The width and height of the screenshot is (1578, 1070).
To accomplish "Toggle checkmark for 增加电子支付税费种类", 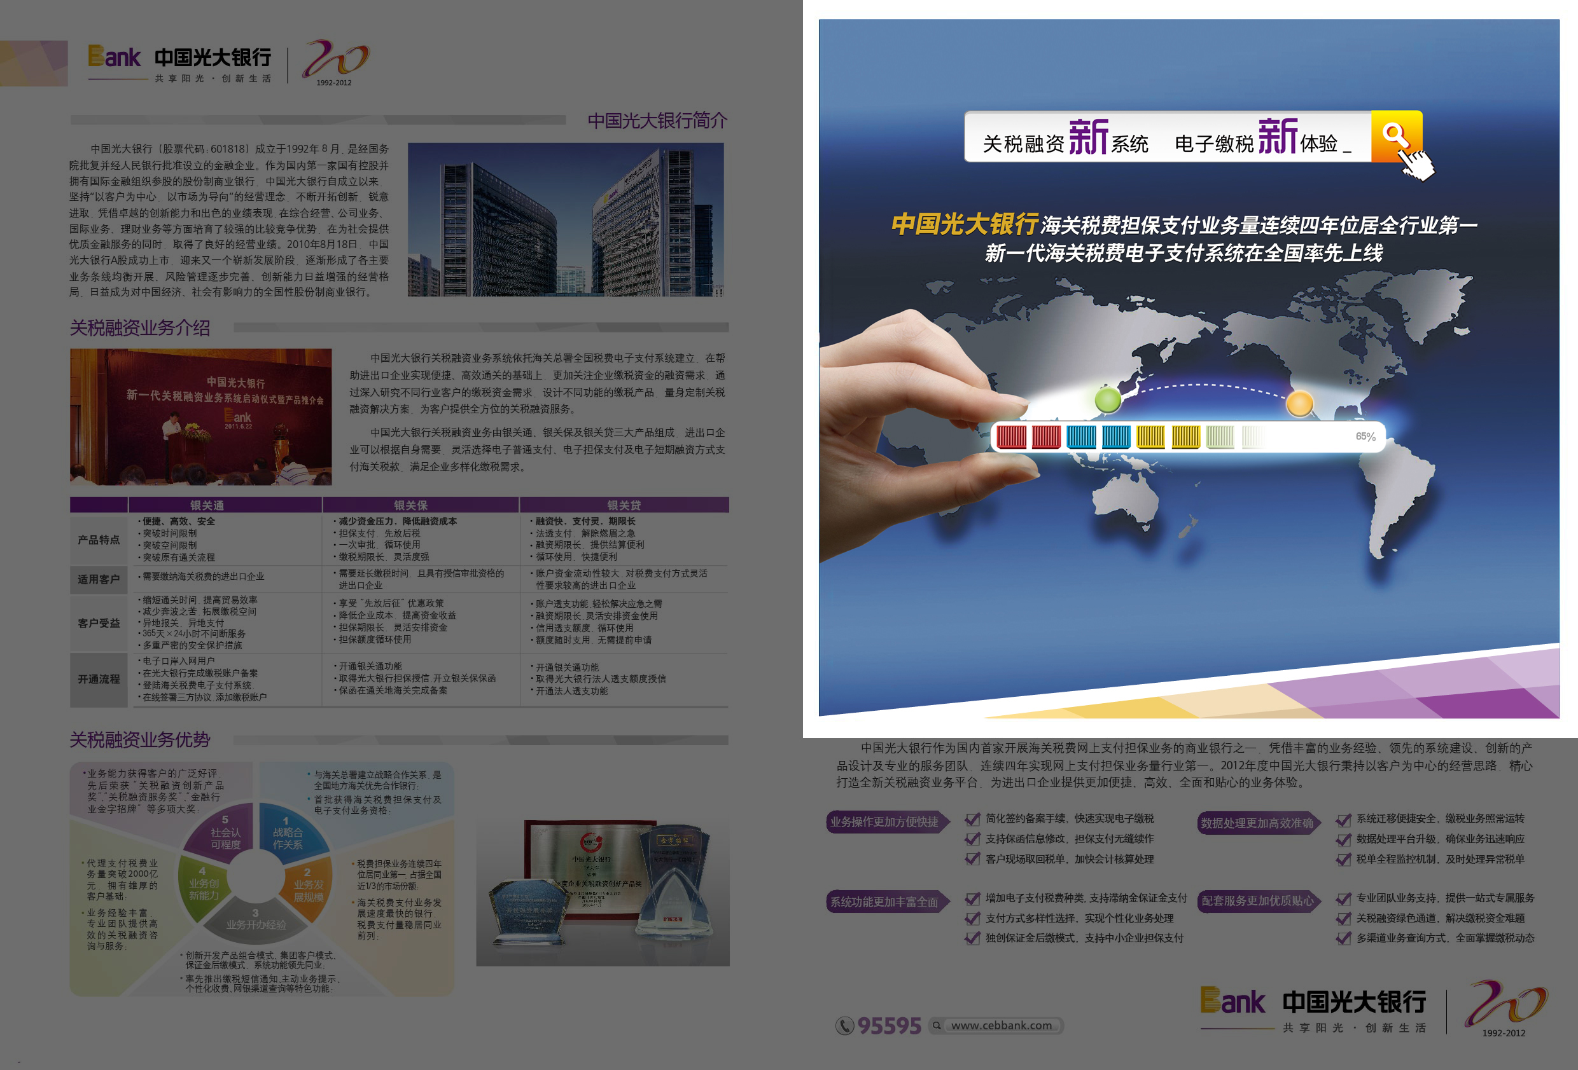I will click(x=972, y=899).
